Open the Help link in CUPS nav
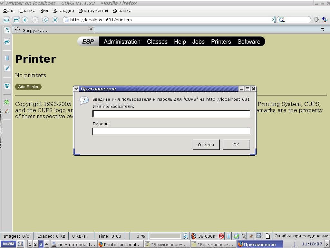The width and height of the screenshot is (330, 248). tap(180, 42)
